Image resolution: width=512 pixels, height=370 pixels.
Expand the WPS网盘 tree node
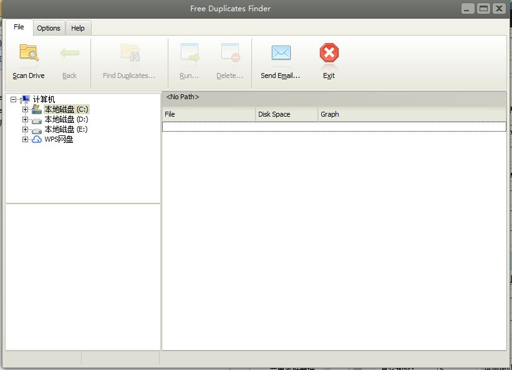24,139
